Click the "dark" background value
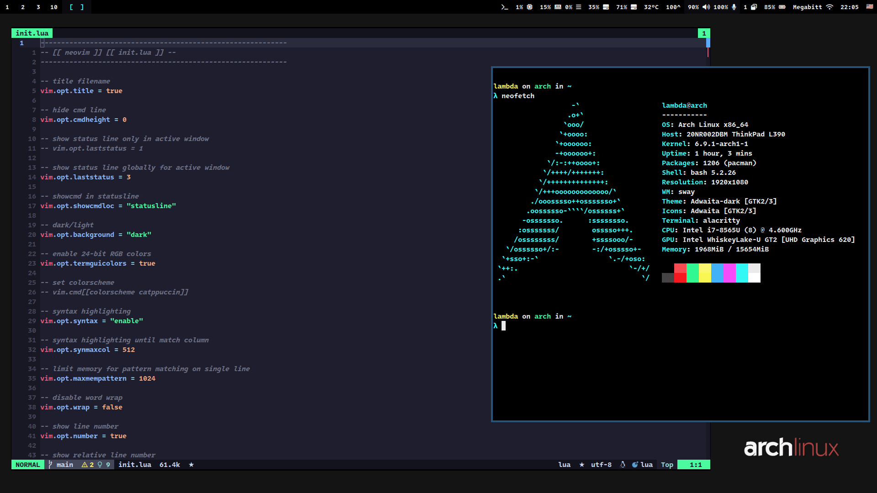 pyautogui.click(x=139, y=235)
